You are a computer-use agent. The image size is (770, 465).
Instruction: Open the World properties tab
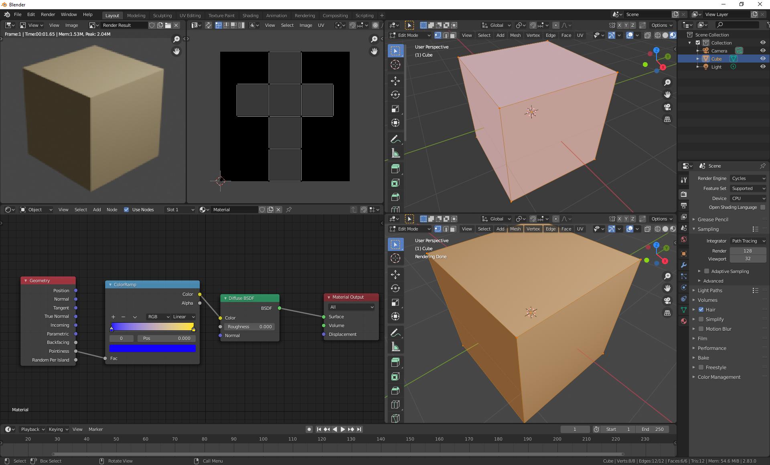pos(684,239)
